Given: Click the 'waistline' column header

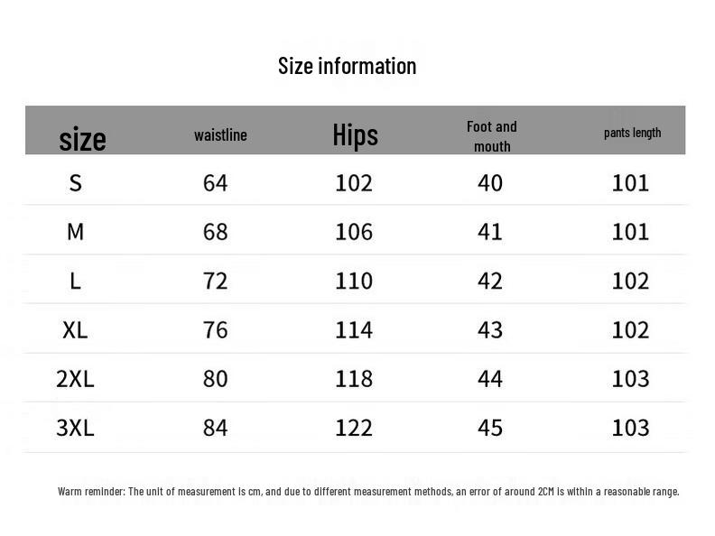Looking at the screenshot, I should click(220, 135).
